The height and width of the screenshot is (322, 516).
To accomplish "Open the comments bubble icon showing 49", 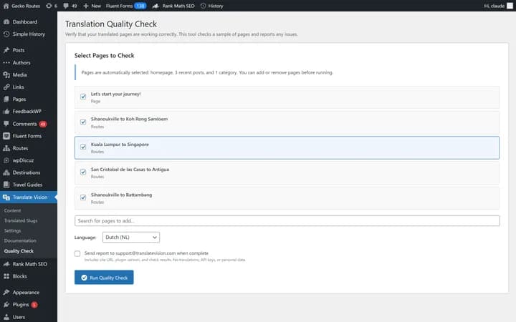I will 66,6.
